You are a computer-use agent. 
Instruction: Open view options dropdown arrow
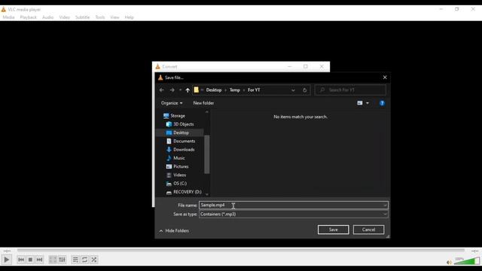coord(368,103)
